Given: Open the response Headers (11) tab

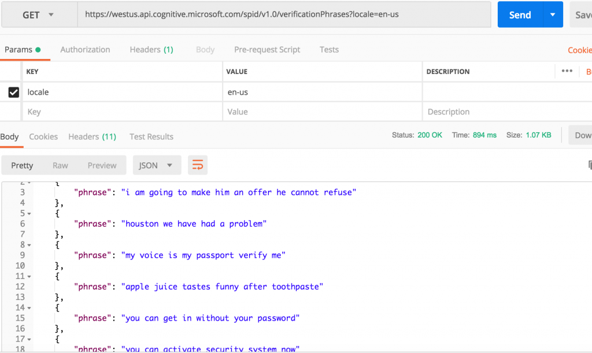Looking at the screenshot, I should tap(92, 136).
